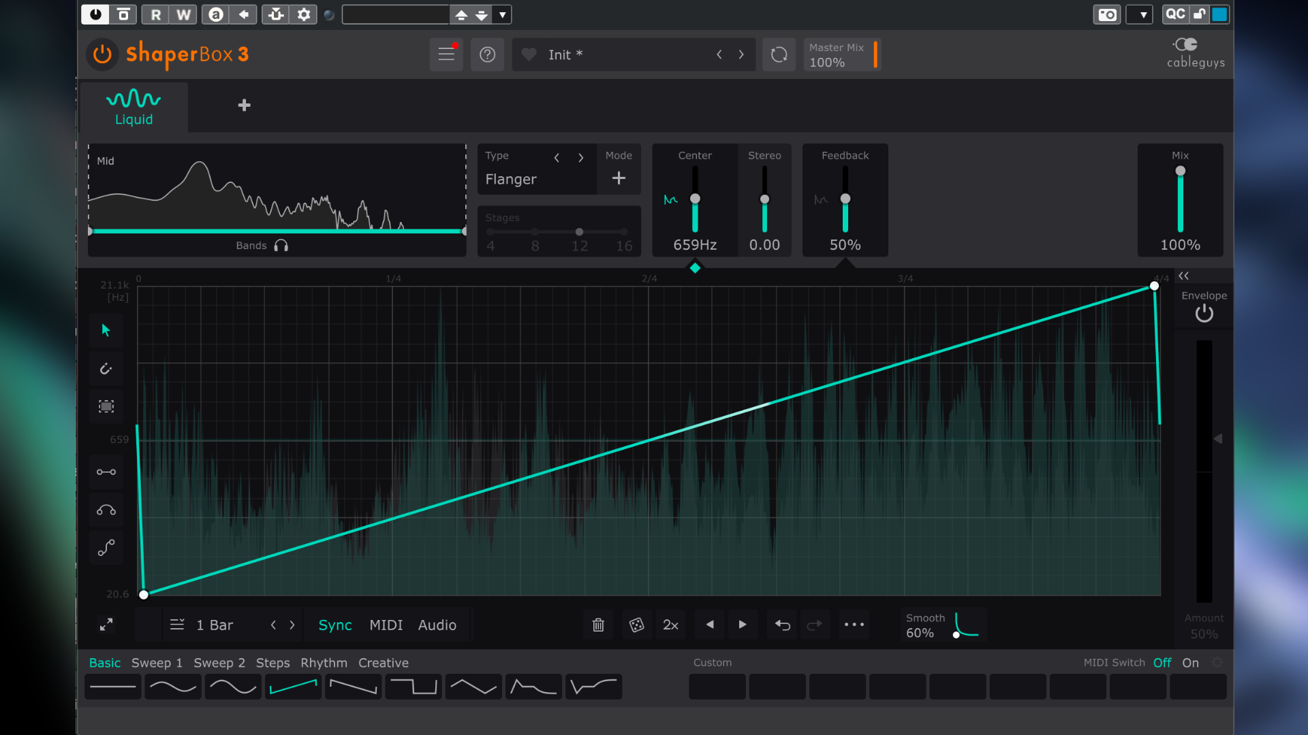
Task: Add a new shaper with plus
Action: pos(244,105)
